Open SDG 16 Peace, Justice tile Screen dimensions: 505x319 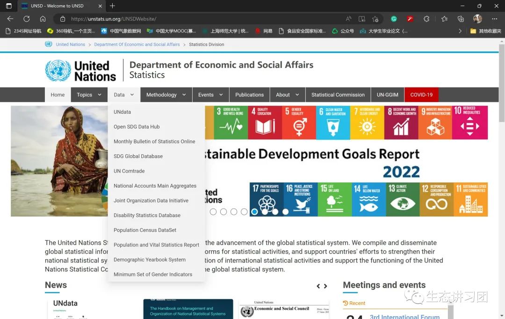pyautogui.click(x=301, y=199)
